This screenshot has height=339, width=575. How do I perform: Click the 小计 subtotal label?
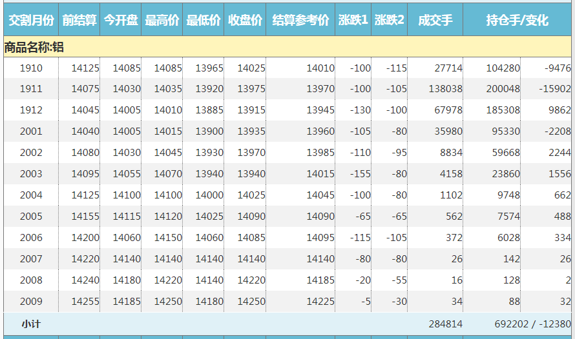point(31,324)
